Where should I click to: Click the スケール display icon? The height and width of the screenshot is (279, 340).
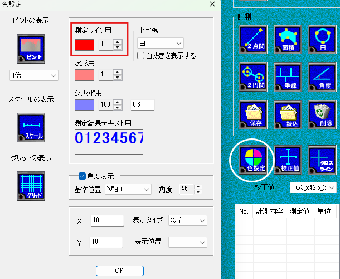(31, 127)
